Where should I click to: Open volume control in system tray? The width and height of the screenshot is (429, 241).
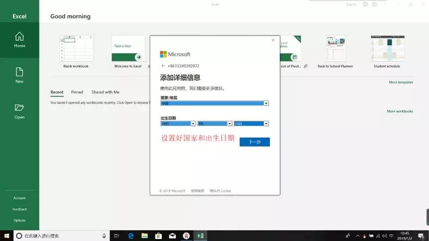385,236
